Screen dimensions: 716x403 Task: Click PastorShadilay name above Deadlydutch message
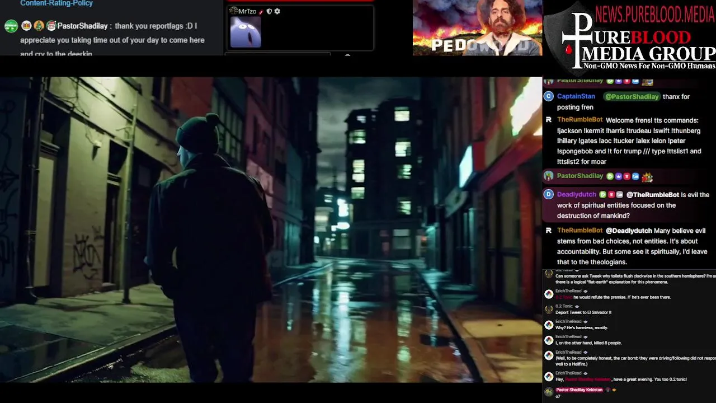pyautogui.click(x=580, y=176)
